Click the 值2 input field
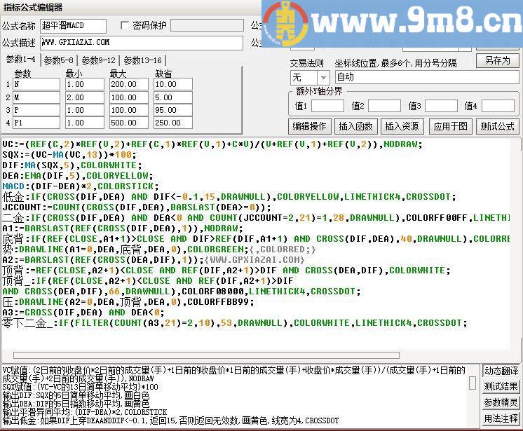The height and width of the screenshot is (431, 523). 384,106
